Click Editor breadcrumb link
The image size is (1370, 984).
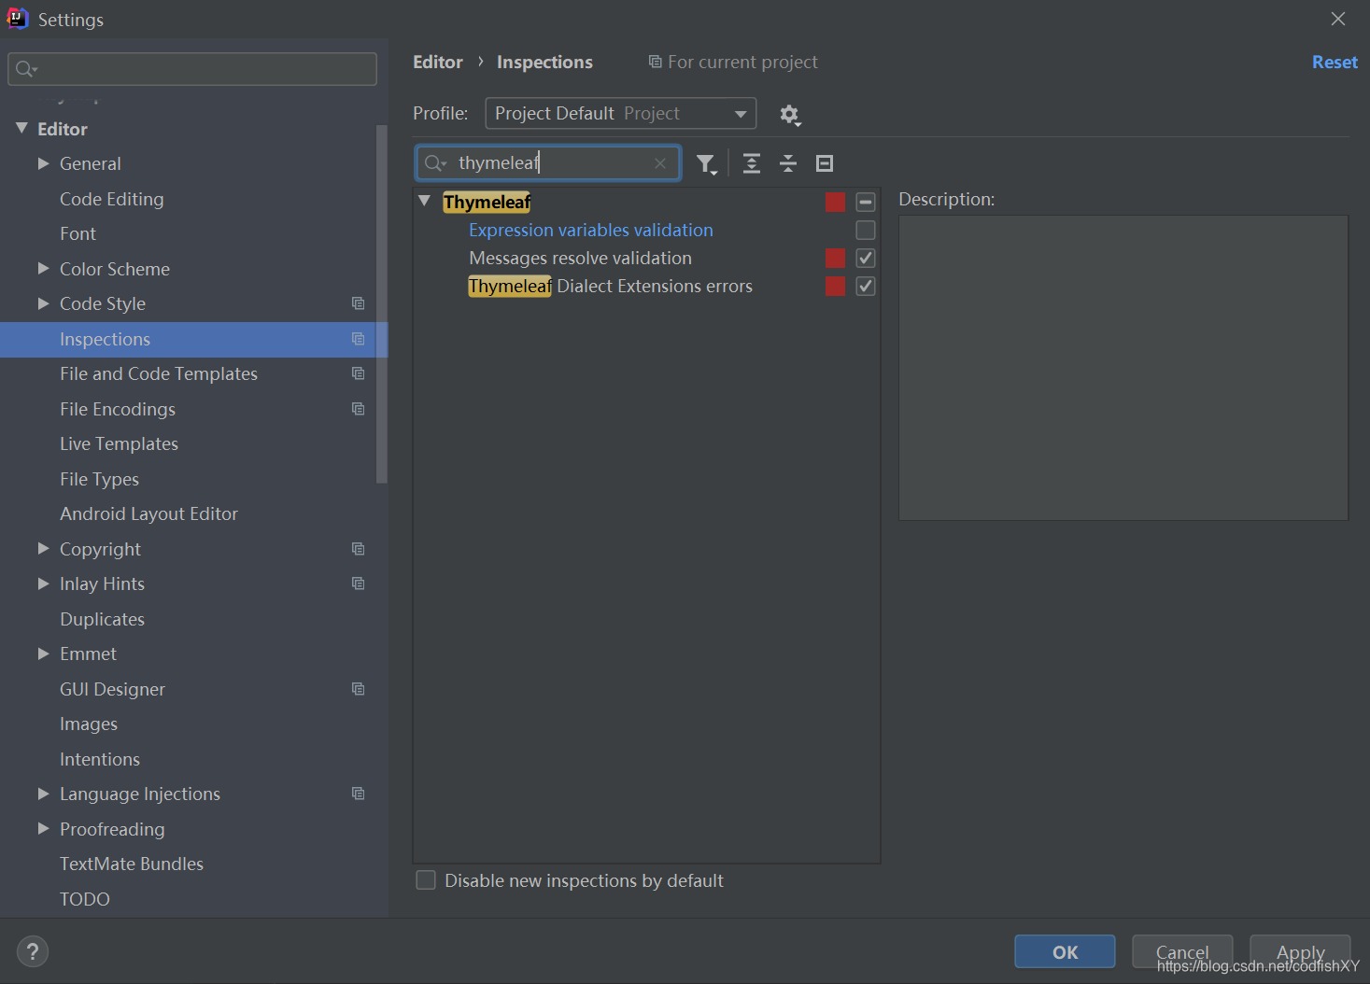pos(438,62)
